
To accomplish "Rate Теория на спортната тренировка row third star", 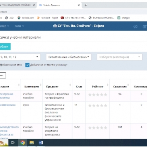I will coord(98,128).
